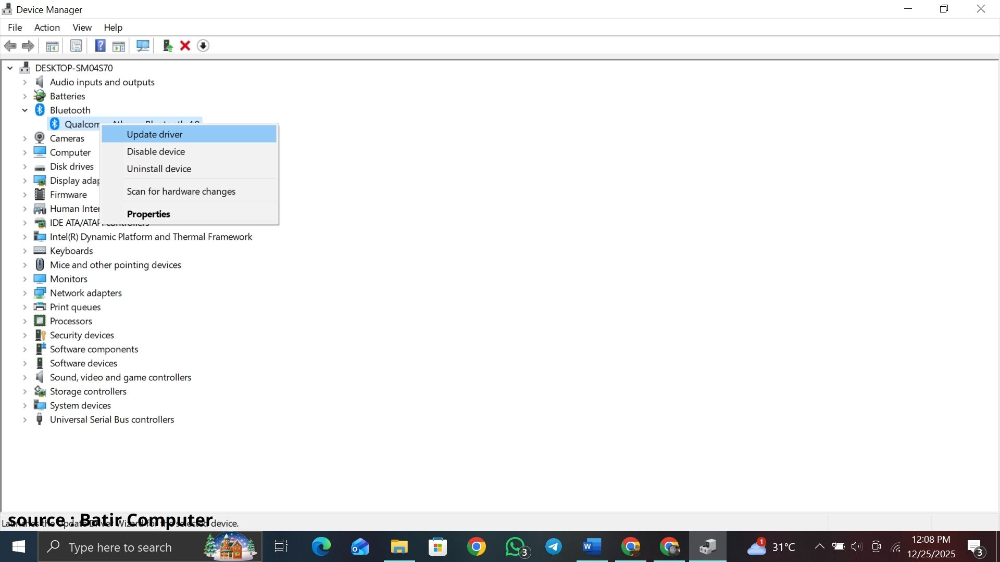The image size is (1000, 562).
Task: Expand the Processors category
Action: coord(24,321)
